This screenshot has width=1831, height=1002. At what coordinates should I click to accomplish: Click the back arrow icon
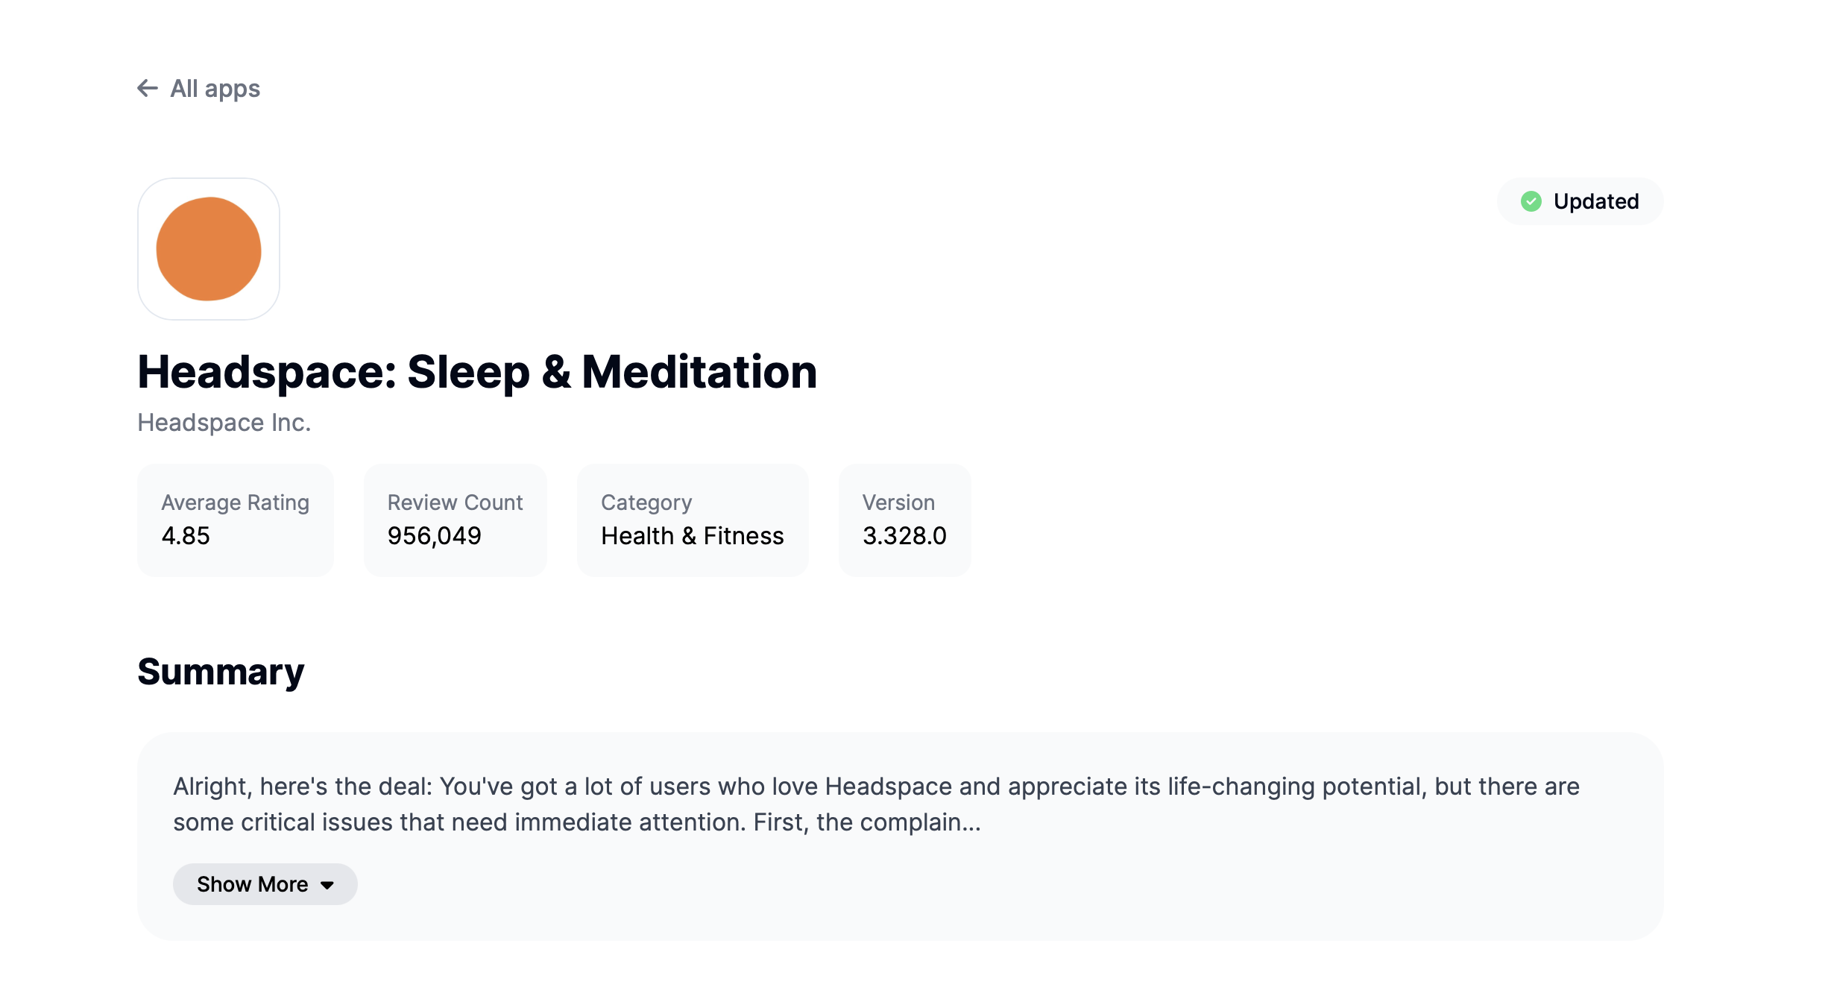coord(148,89)
